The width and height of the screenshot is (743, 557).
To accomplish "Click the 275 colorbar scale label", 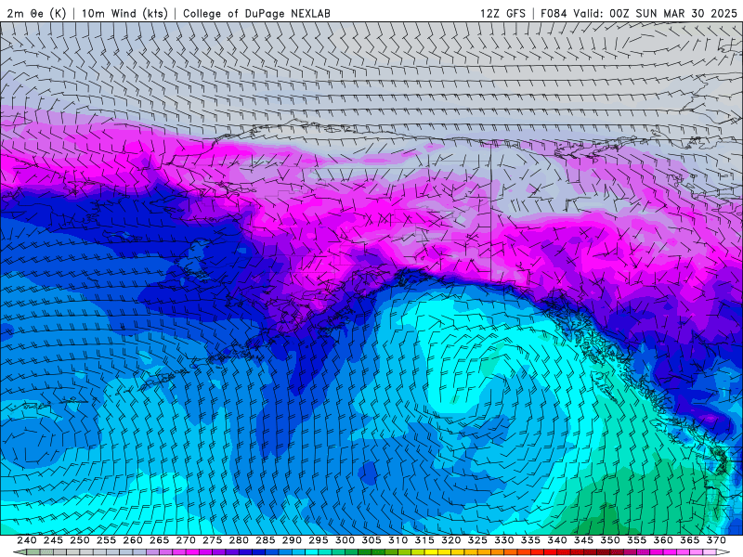I will [213, 540].
